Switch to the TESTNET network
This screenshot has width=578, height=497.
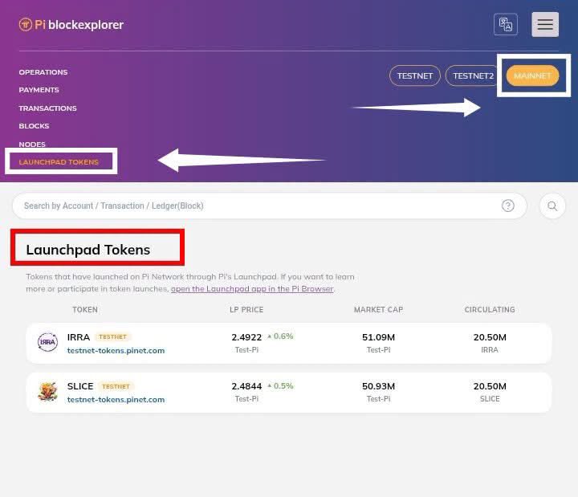pyautogui.click(x=415, y=75)
